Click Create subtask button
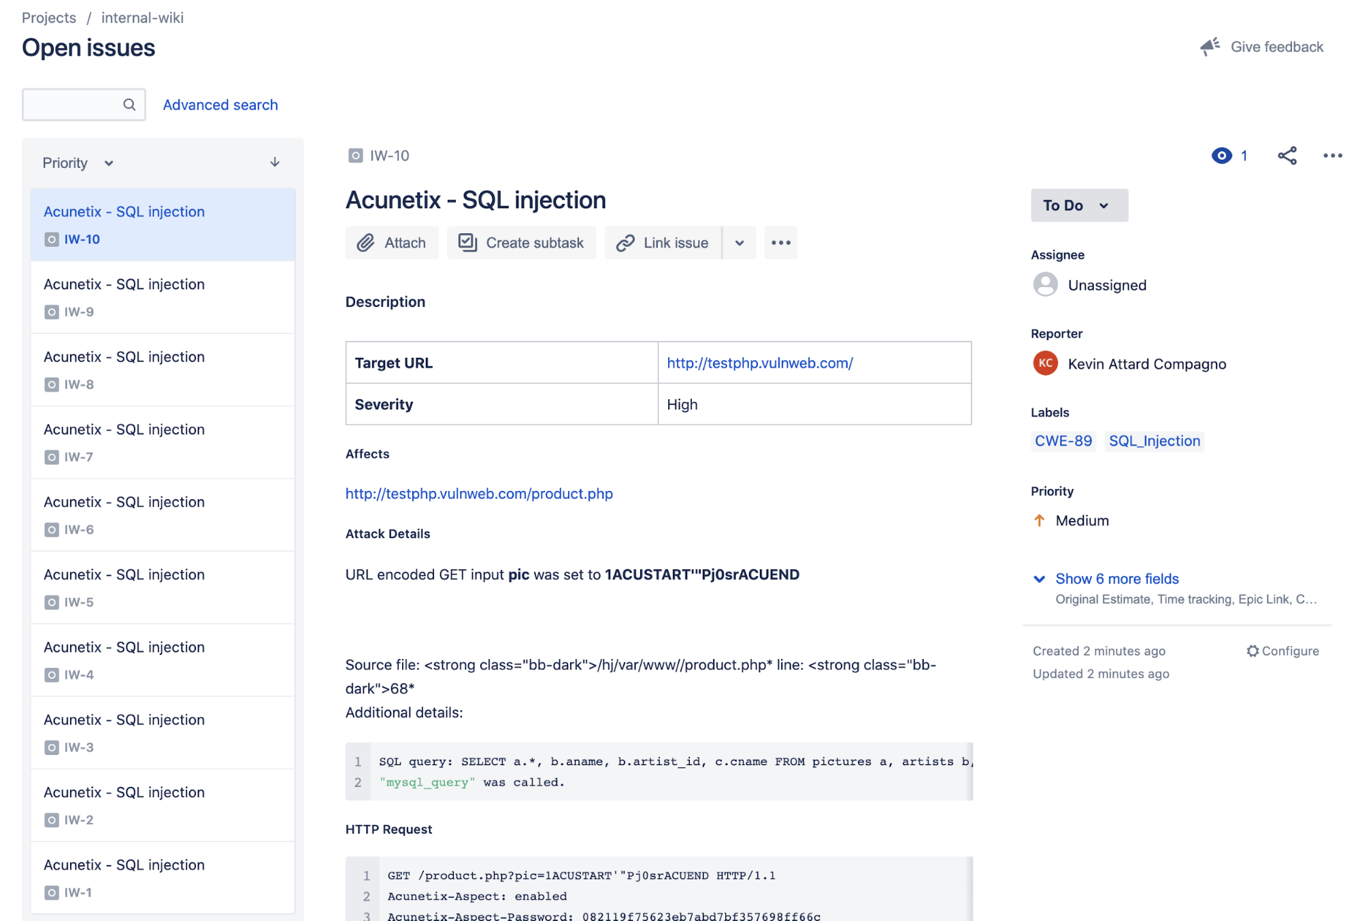Image resolution: width=1360 pixels, height=921 pixels. point(522,243)
